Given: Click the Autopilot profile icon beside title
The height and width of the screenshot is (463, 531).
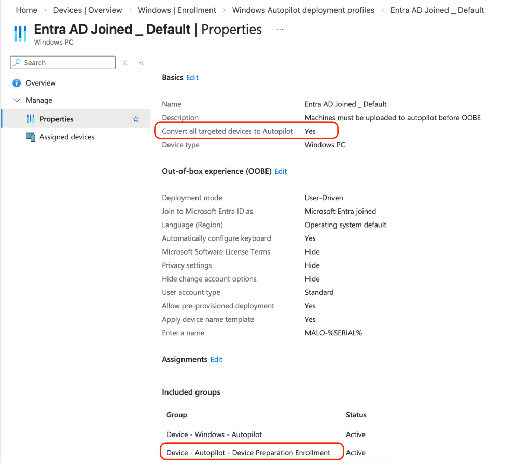Looking at the screenshot, I should pos(20,33).
